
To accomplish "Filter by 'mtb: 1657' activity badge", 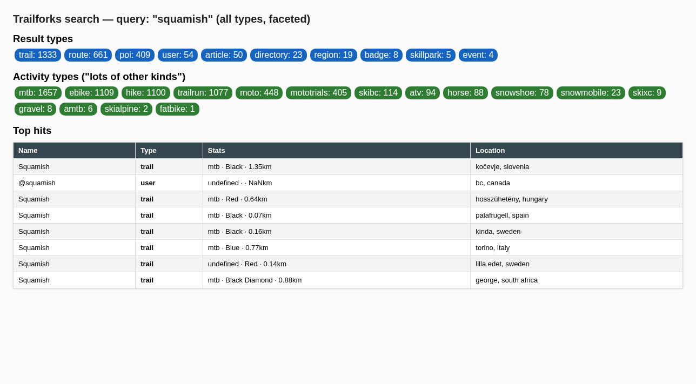I will [x=38, y=93].
